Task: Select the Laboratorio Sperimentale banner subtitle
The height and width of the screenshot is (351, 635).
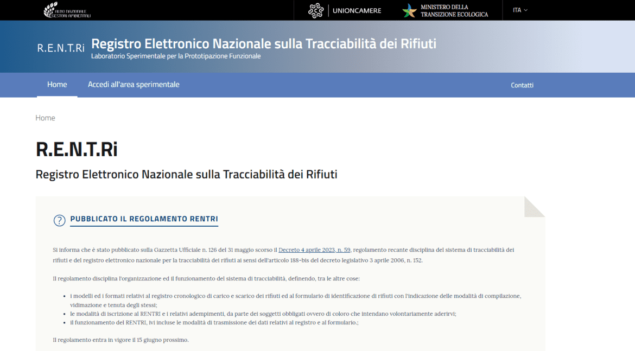Action: (175, 56)
